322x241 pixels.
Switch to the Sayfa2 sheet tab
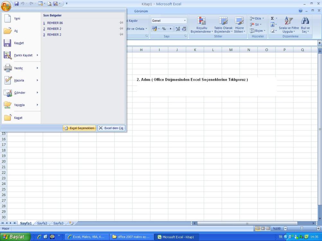click(x=42, y=223)
